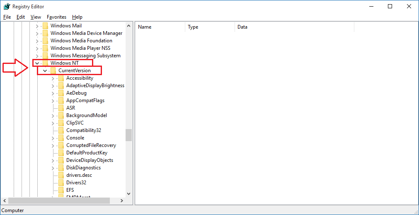
Task: Click the BackgroundModel folder icon
Action: pyautogui.click(x=61, y=115)
